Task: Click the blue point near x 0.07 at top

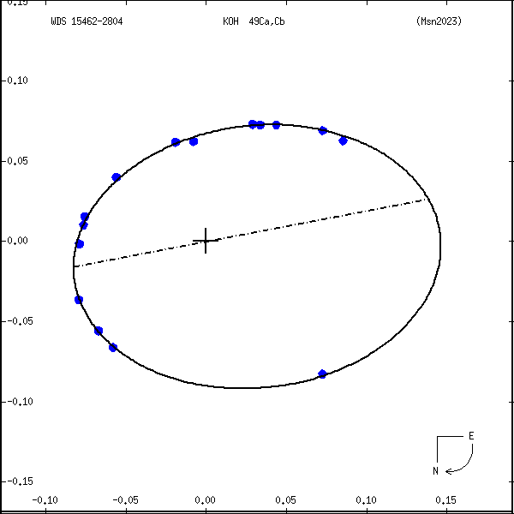Action: point(323,131)
